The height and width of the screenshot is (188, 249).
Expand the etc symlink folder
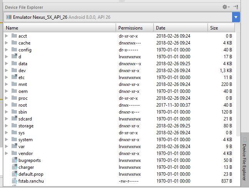[x=7, y=78]
